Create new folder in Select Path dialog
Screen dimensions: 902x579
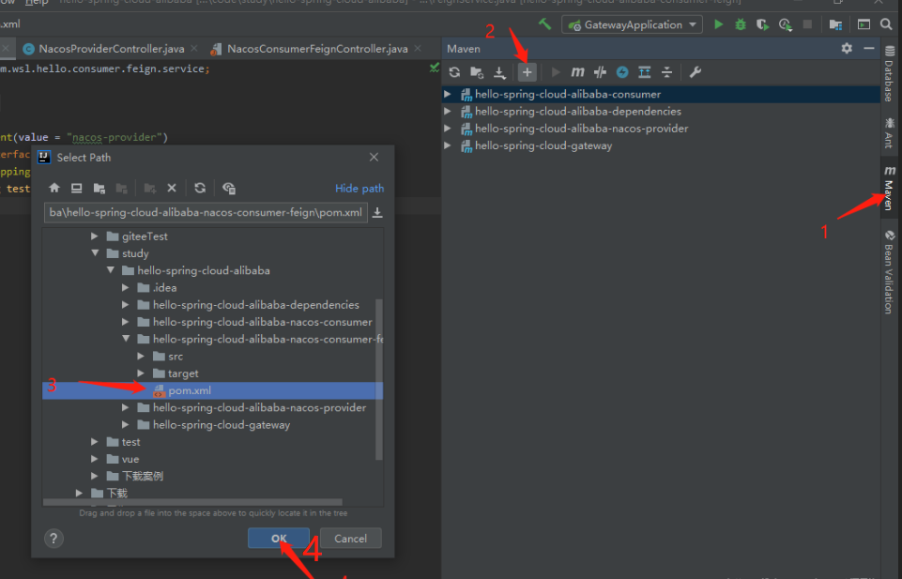coord(149,188)
